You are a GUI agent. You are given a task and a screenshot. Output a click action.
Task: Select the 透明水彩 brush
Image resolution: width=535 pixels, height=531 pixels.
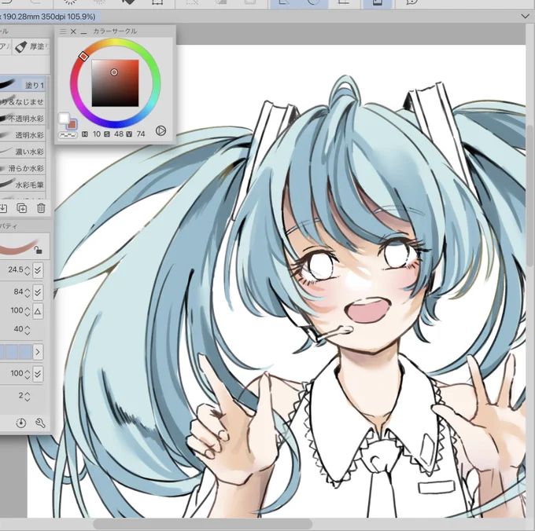pyautogui.click(x=23, y=135)
